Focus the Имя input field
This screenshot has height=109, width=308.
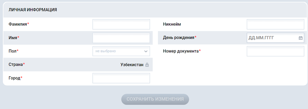tap(121, 38)
